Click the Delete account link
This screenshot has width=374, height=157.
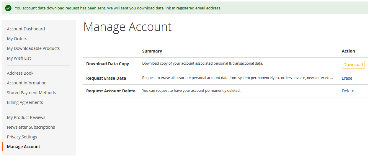pyautogui.click(x=348, y=91)
